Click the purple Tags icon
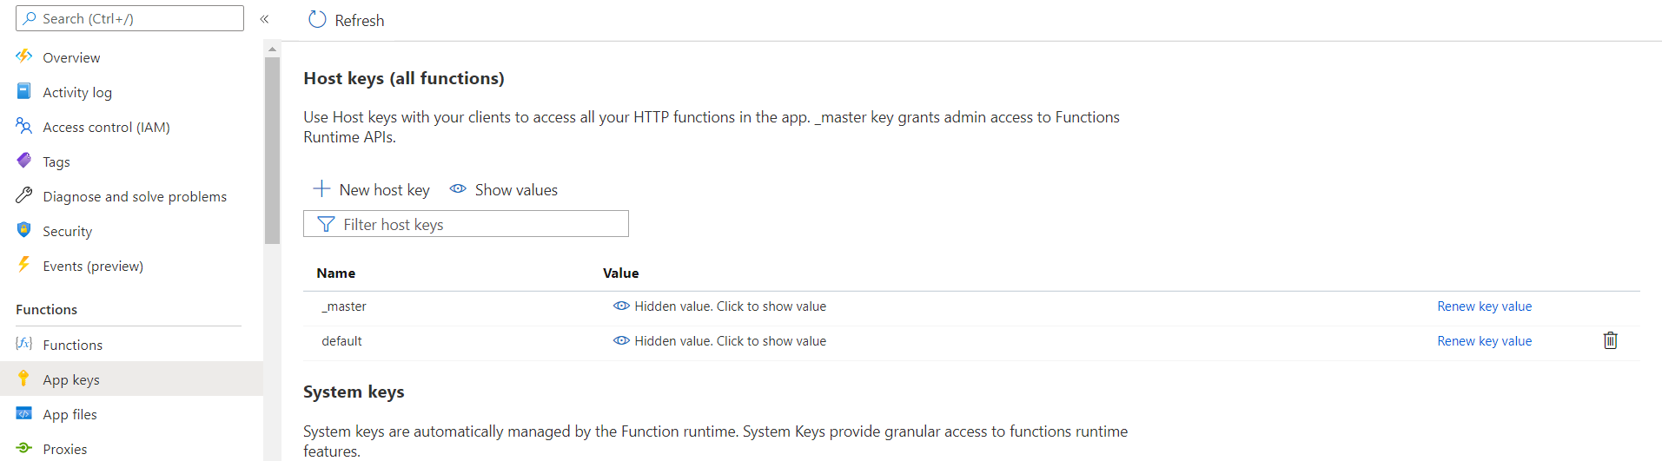1662x461 pixels. (x=23, y=161)
